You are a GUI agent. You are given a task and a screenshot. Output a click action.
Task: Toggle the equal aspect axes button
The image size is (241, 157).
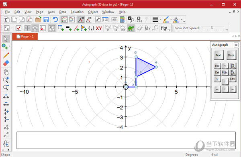coord(52,28)
